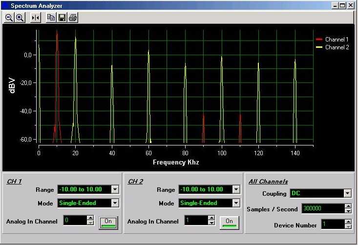Image resolution: width=358 pixels, height=245 pixels.
Task: Decrease the CH 1 Analog In Channel value
Action: [x=91, y=223]
